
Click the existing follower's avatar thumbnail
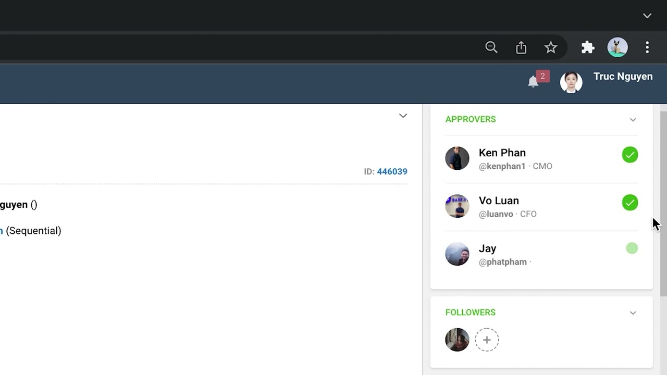tap(457, 340)
